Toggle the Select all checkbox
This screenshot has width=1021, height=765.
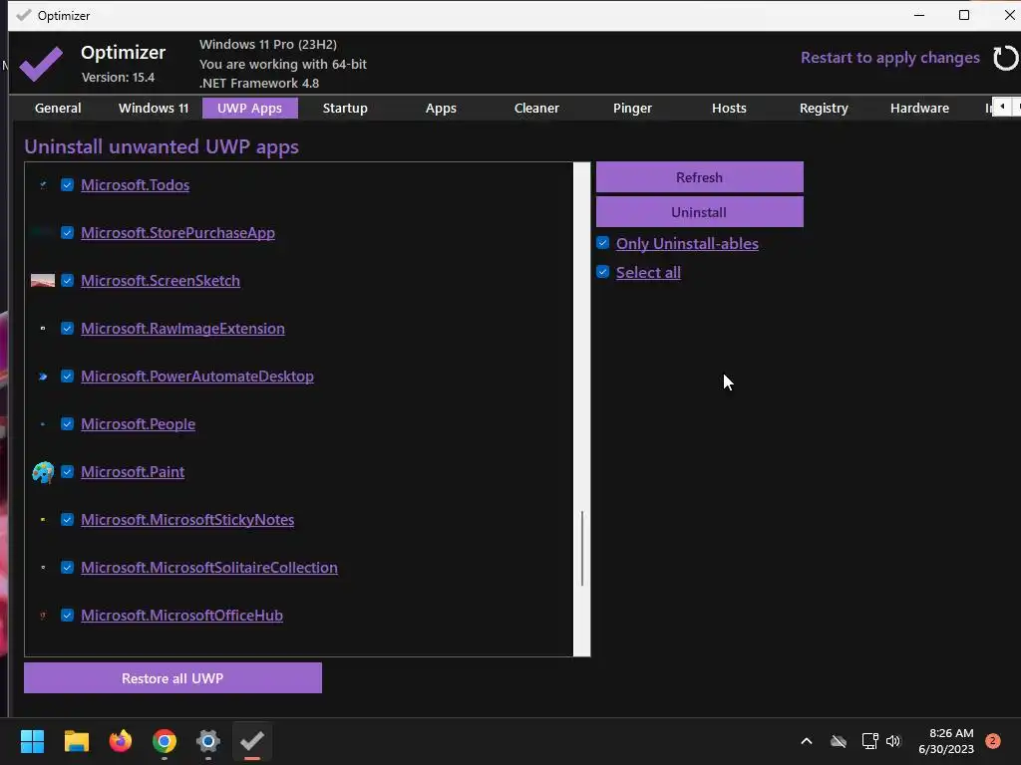click(x=603, y=272)
